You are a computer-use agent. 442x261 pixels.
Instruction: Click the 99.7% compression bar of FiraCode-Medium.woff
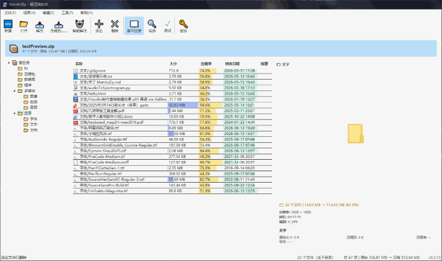click(210, 162)
